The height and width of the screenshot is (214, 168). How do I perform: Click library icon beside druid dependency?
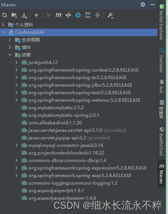click(24, 123)
